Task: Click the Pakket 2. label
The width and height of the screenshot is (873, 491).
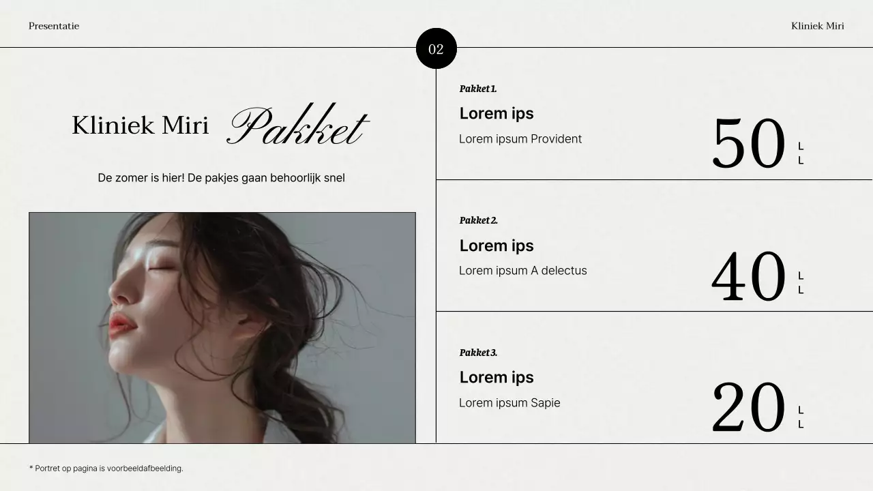Action: point(479,220)
